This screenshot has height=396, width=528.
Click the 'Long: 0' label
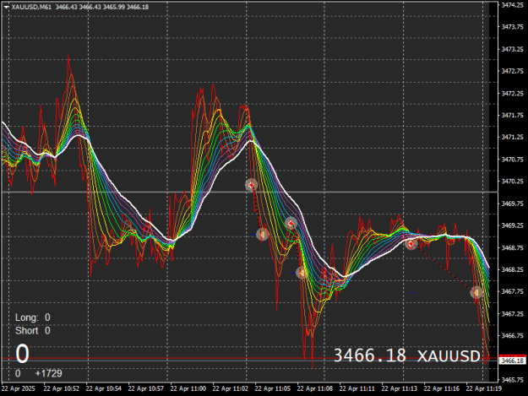[x=33, y=317]
